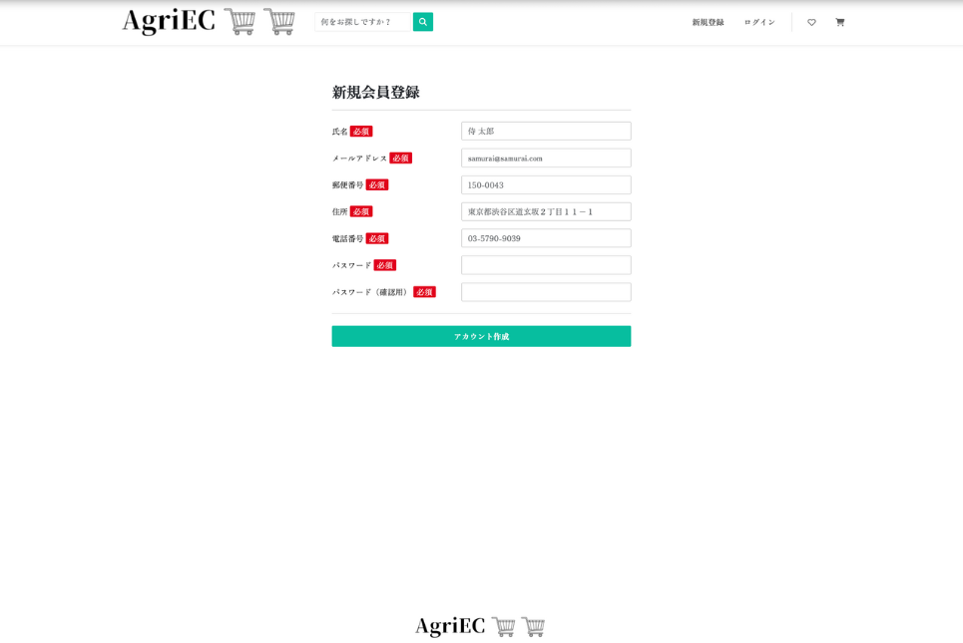The height and width of the screenshot is (643, 963).
Task: Focus the empty パスワード field
Action: pyautogui.click(x=546, y=265)
